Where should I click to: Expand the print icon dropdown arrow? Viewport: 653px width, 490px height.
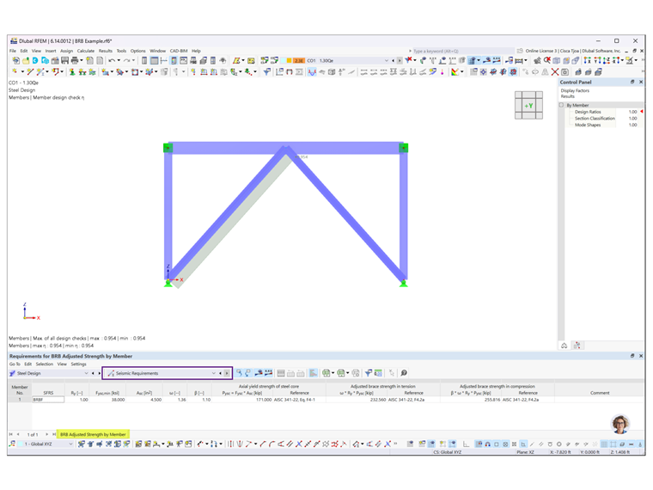pyautogui.click(x=82, y=61)
